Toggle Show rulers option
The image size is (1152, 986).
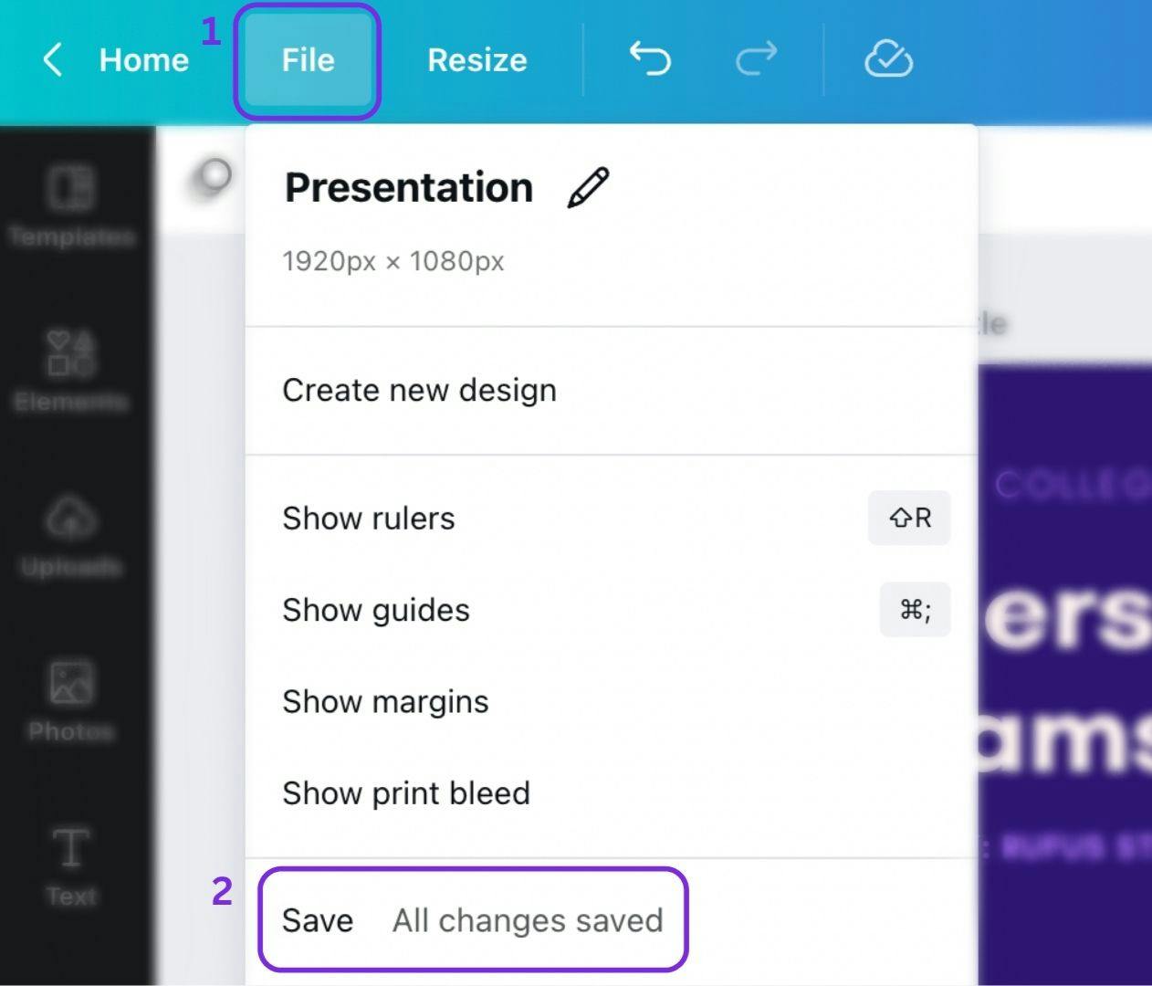(369, 519)
